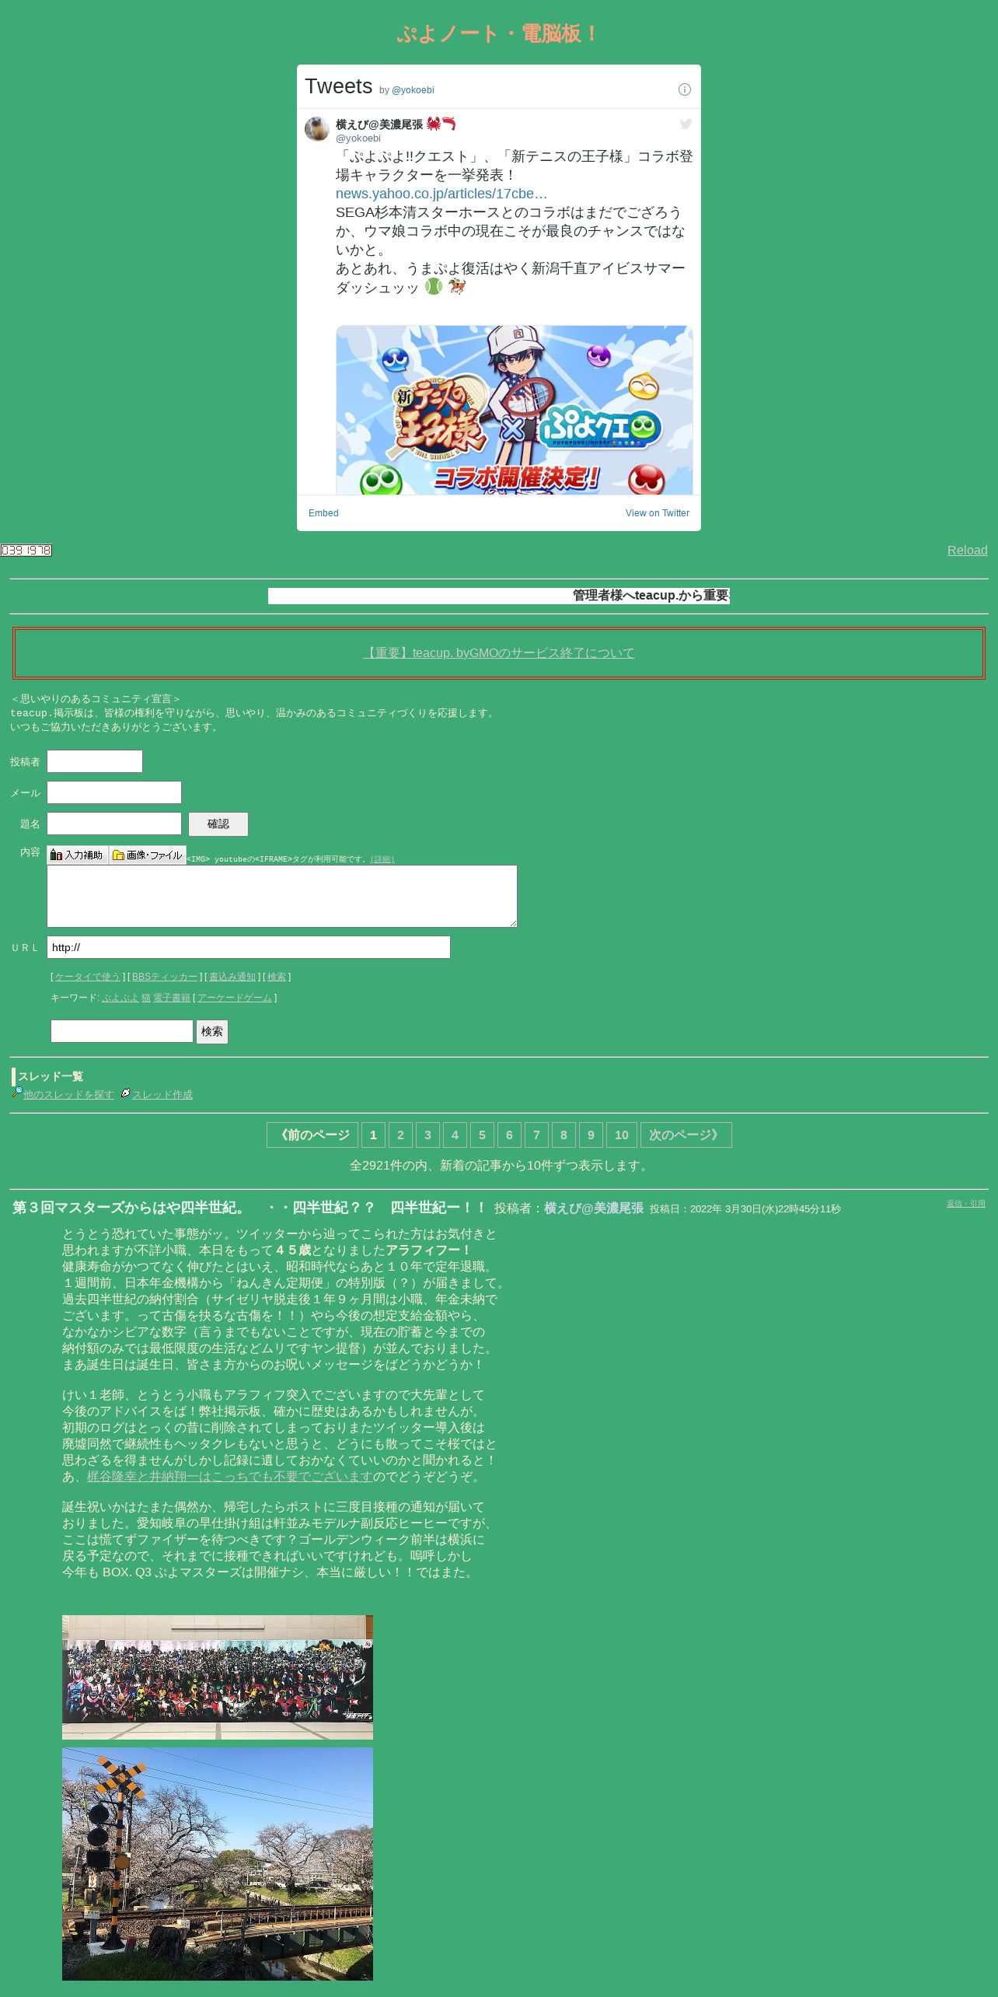Click into the URL field containing http://
Screen dimensions: 998x1997
click(x=249, y=947)
